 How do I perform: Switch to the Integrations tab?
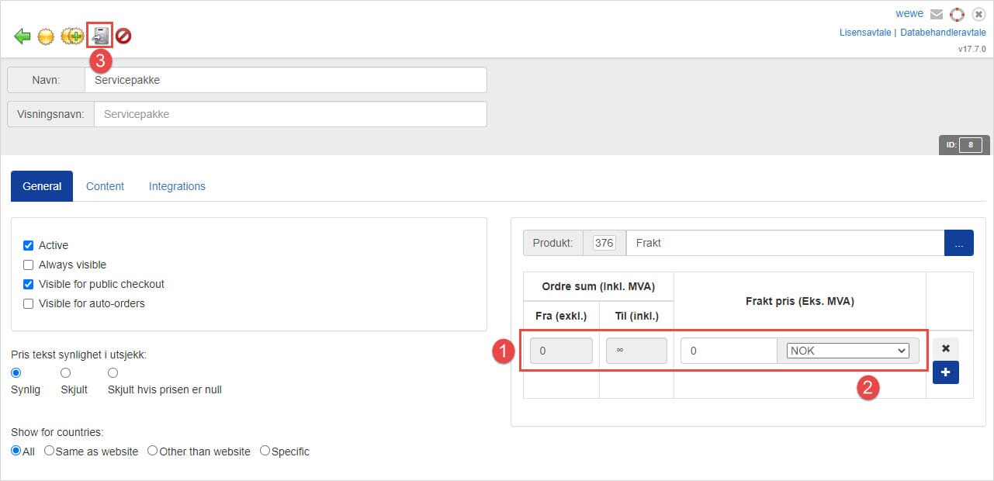point(177,186)
